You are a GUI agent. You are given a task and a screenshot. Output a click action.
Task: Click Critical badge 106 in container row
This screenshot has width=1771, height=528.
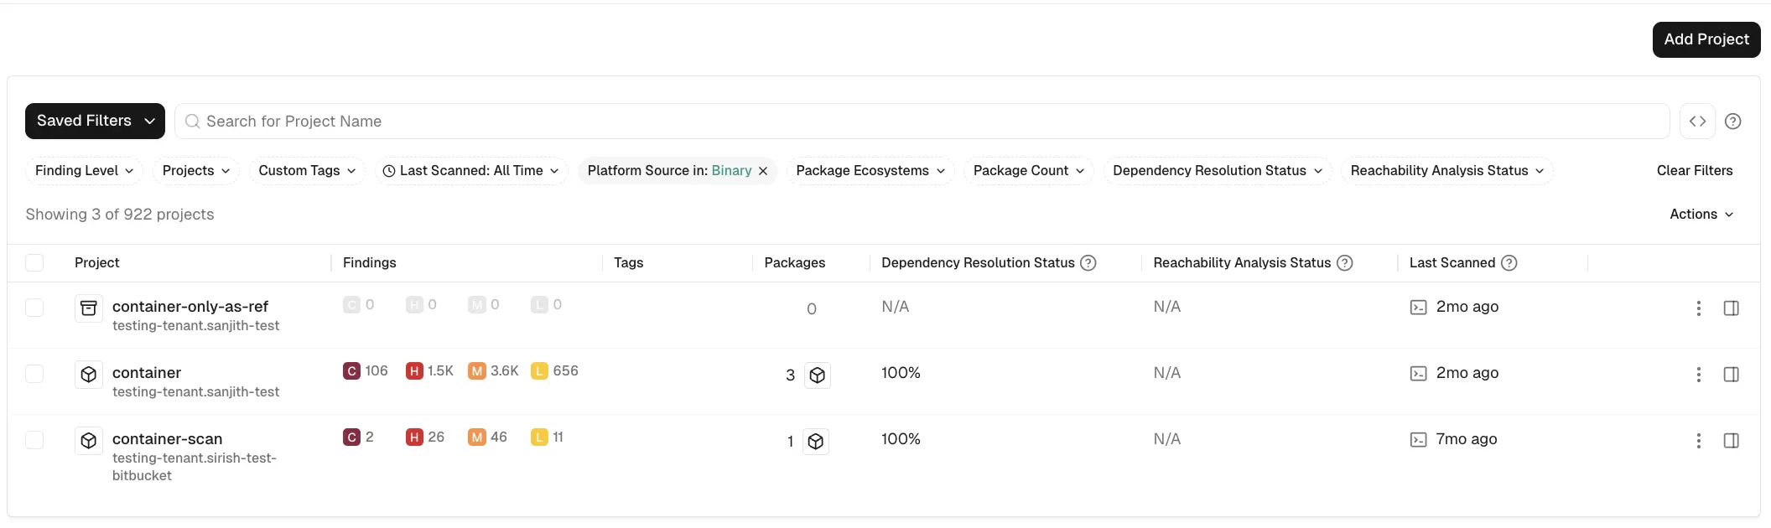pos(366,370)
